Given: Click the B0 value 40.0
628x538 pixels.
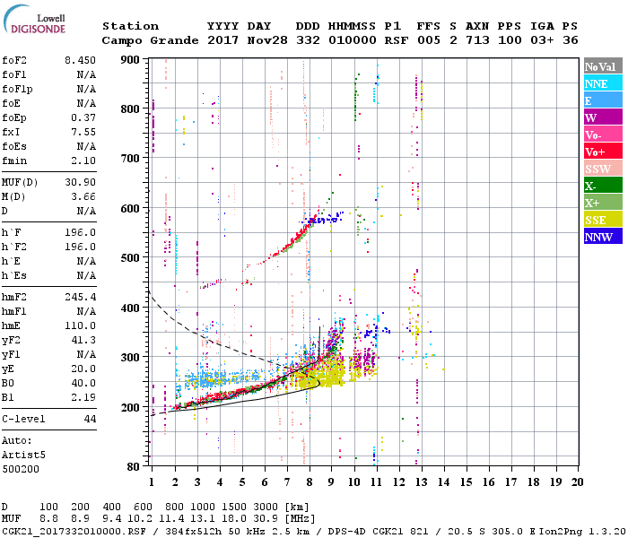Looking at the screenshot, I should 83,383.
